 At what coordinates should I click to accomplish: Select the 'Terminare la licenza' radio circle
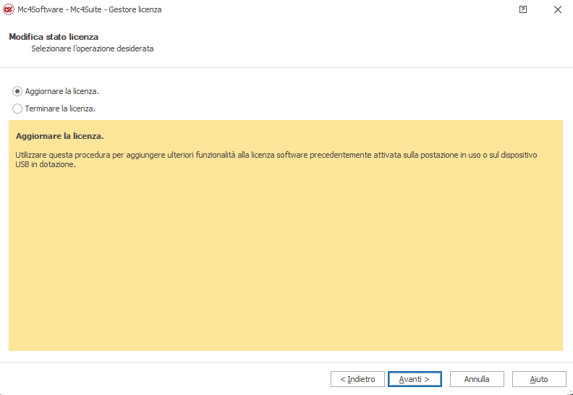pos(17,109)
